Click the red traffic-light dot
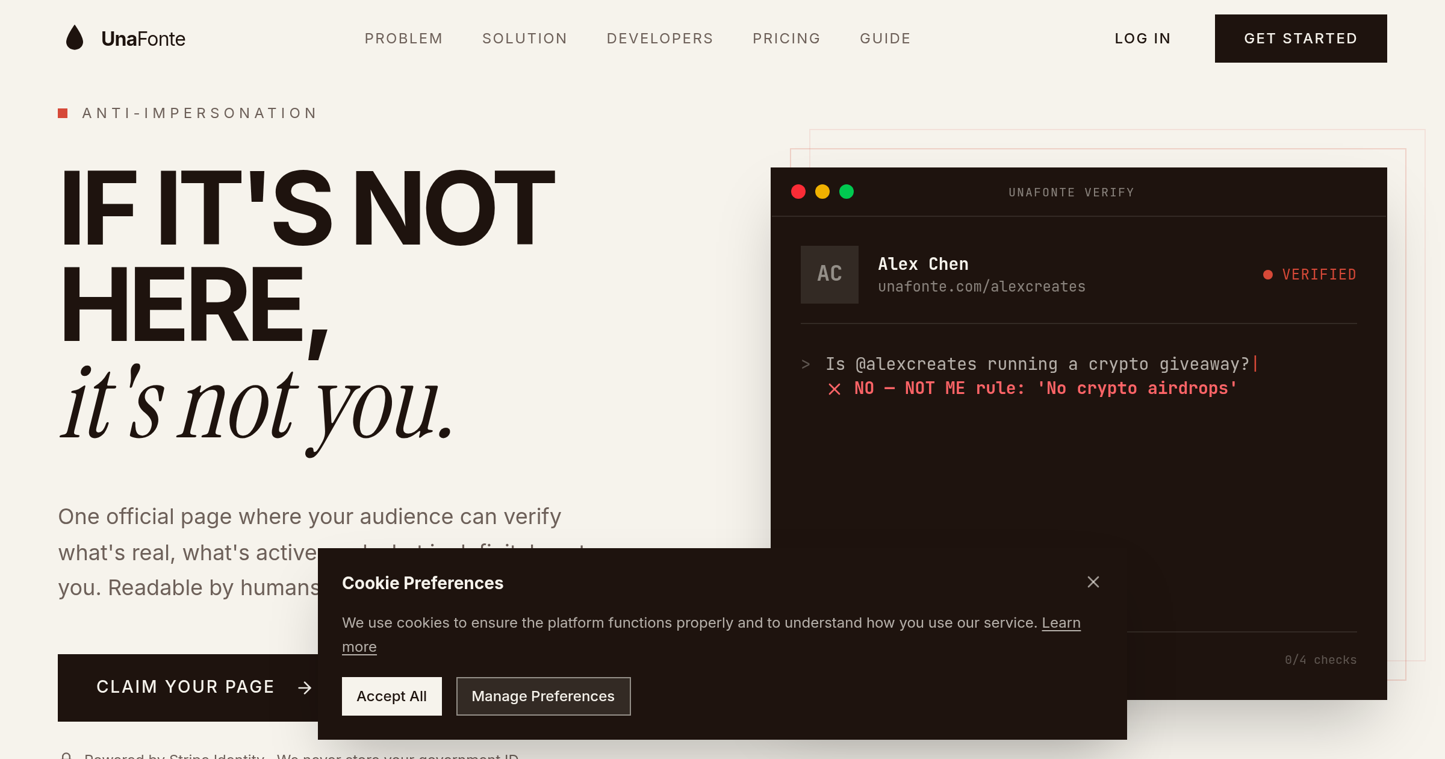Screen dimensions: 1445x759 pos(798,192)
